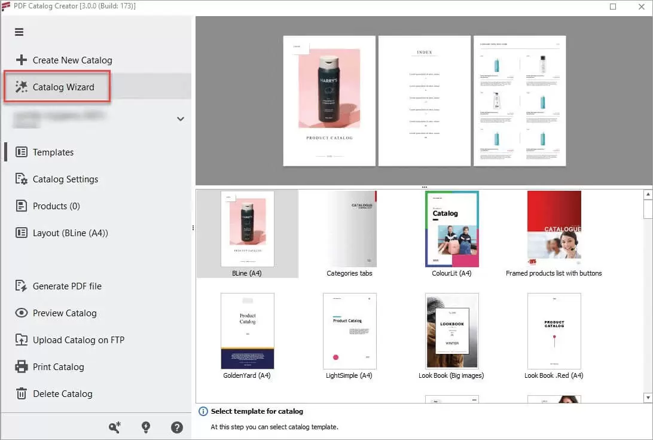Open the hamburger menu icon
Screen dimensions: 653x440
tap(19, 32)
